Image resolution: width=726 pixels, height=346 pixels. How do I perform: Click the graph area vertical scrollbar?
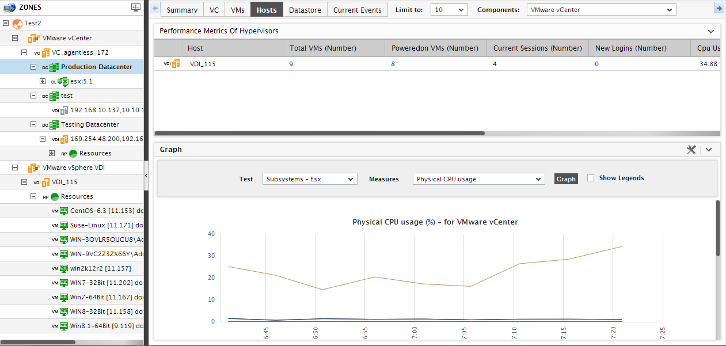[x=717, y=228]
